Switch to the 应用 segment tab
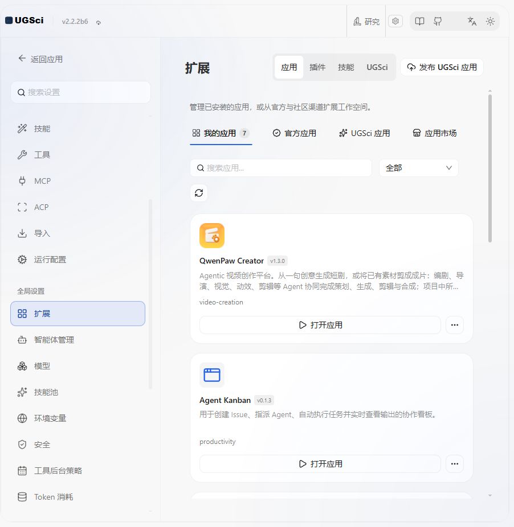 point(289,67)
